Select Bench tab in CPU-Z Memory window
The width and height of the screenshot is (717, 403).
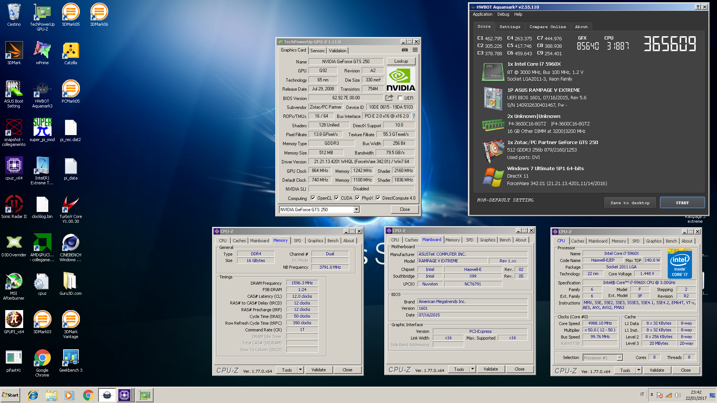[x=333, y=241]
